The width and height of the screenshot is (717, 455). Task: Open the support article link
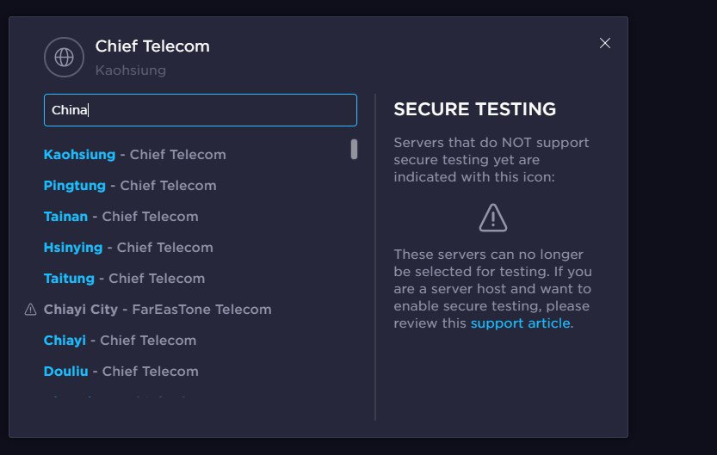pos(520,323)
